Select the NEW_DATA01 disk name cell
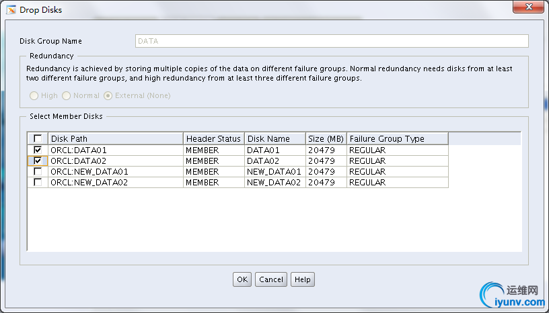Viewport: 549px width, 313px height. (x=274, y=171)
